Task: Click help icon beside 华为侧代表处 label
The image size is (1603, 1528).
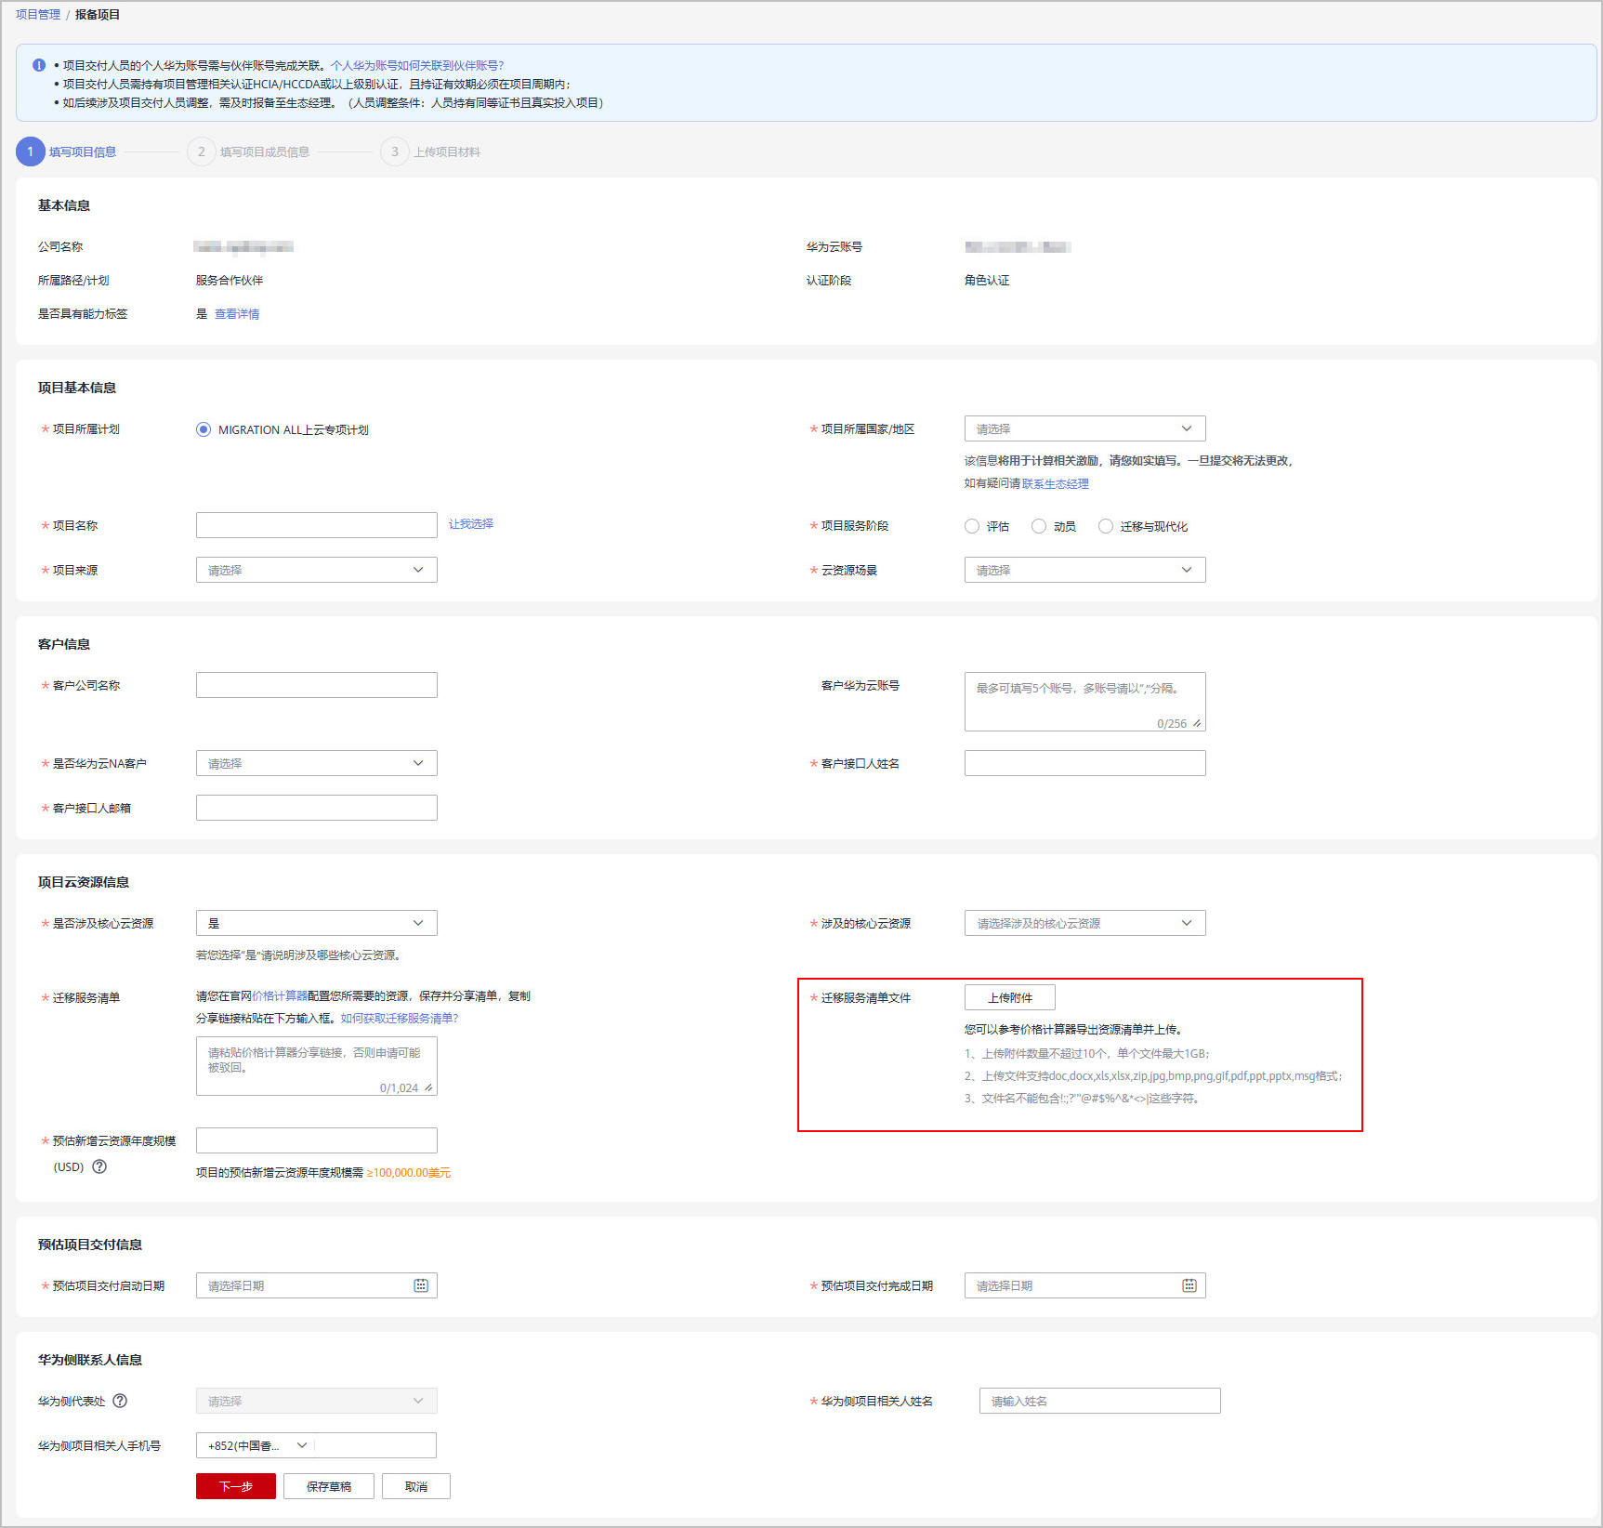Action: (x=120, y=1401)
